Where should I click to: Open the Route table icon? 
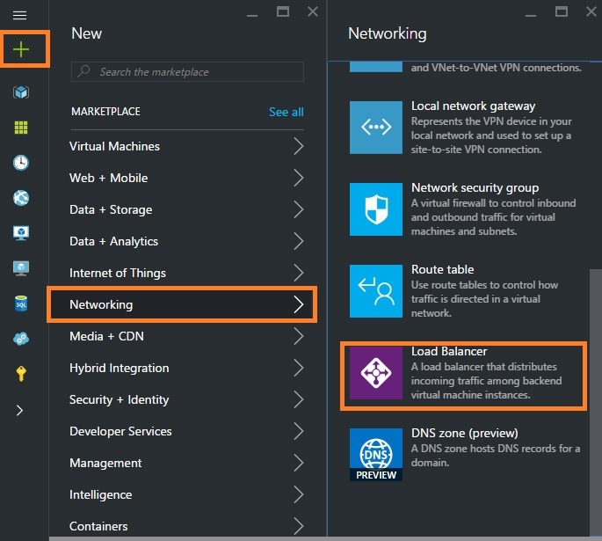click(x=376, y=291)
